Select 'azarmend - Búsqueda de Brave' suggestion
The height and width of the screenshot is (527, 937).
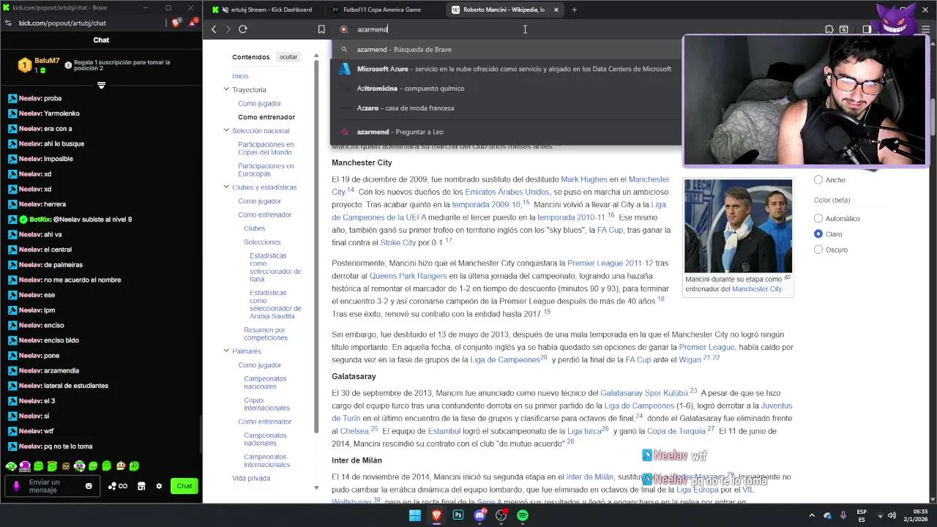click(x=507, y=50)
